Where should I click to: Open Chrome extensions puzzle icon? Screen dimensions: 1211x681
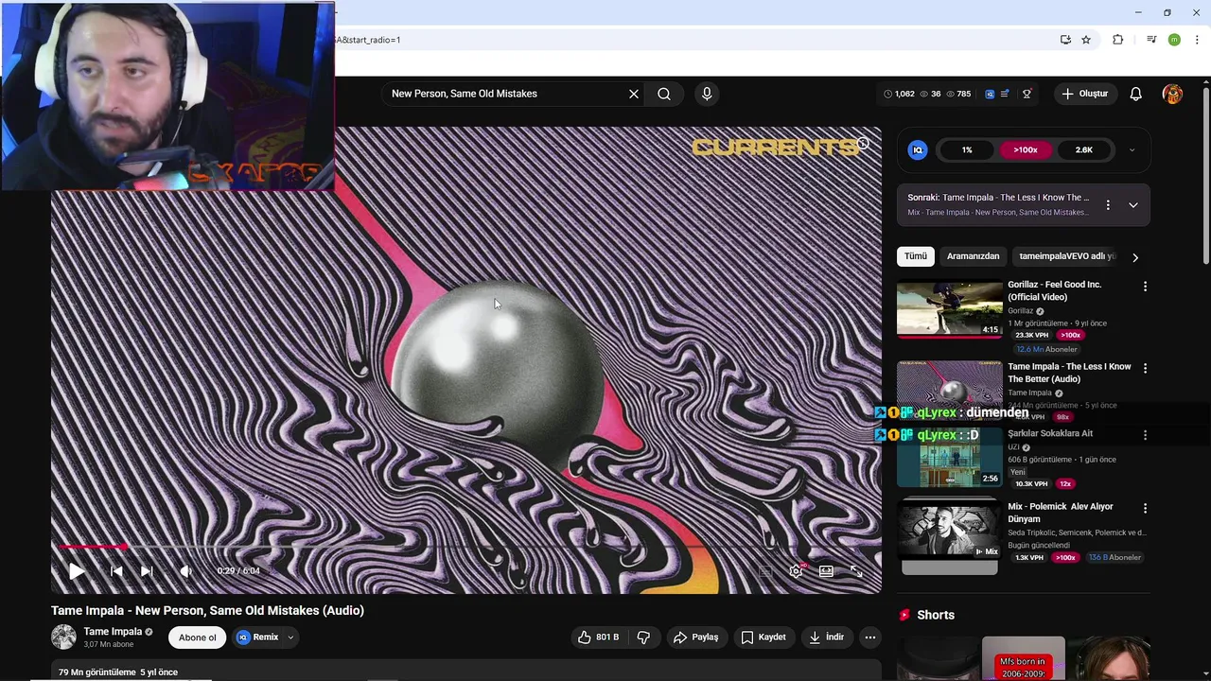(1118, 40)
